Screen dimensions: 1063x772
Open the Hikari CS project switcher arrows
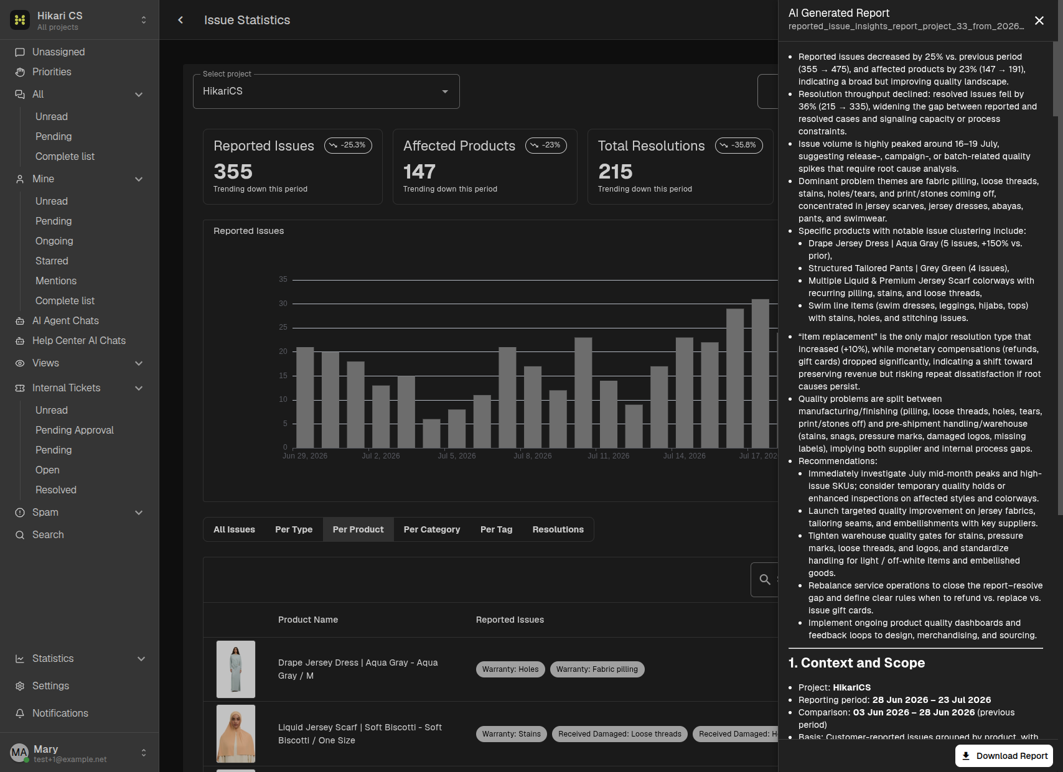tap(144, 20)
